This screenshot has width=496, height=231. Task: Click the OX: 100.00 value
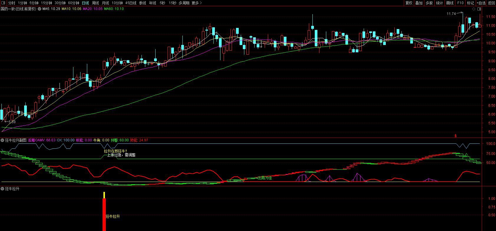coord(66,140)
